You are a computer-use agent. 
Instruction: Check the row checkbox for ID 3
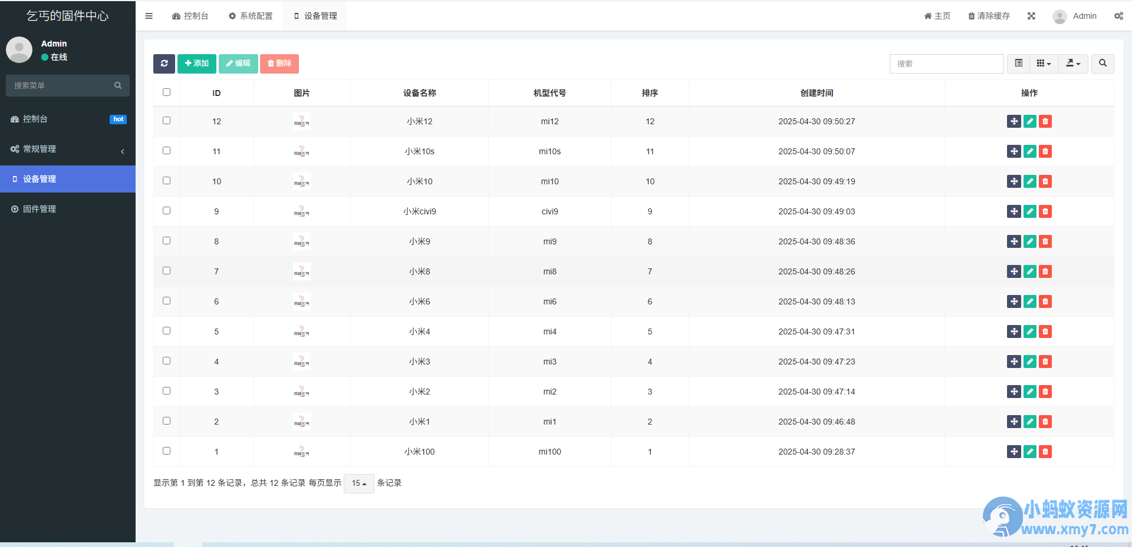click(x=166, y=390)
